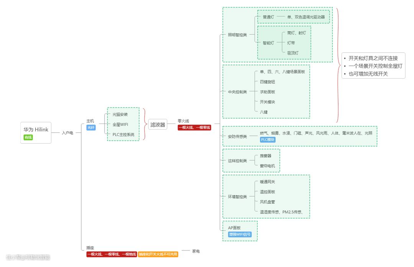Click the 暖通网关 node

[x=267, y=182]
